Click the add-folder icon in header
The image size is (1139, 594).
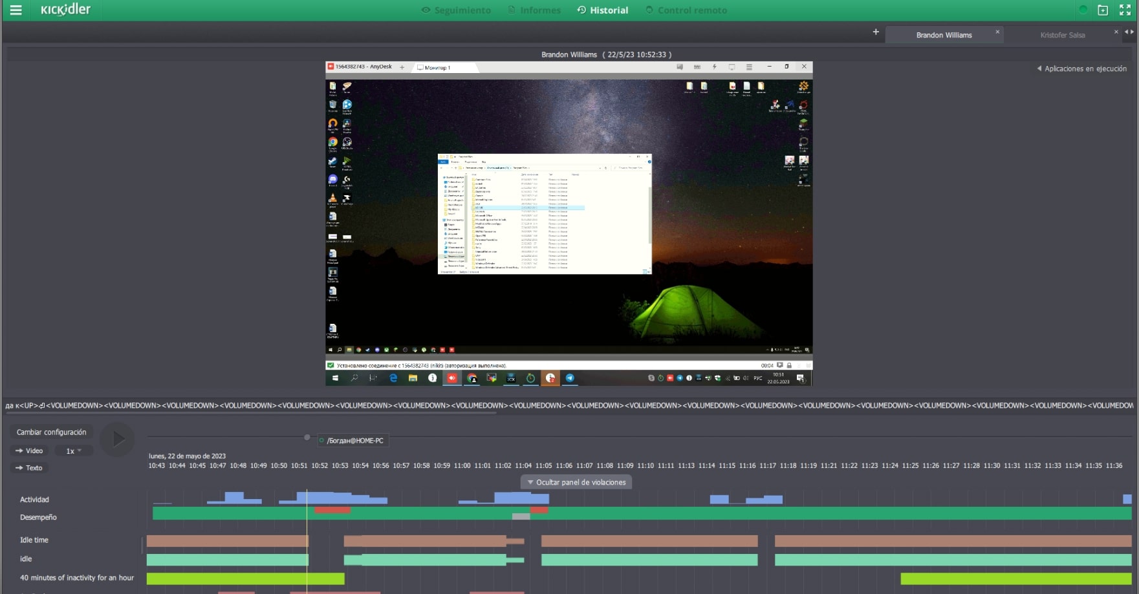point(1103,10)
